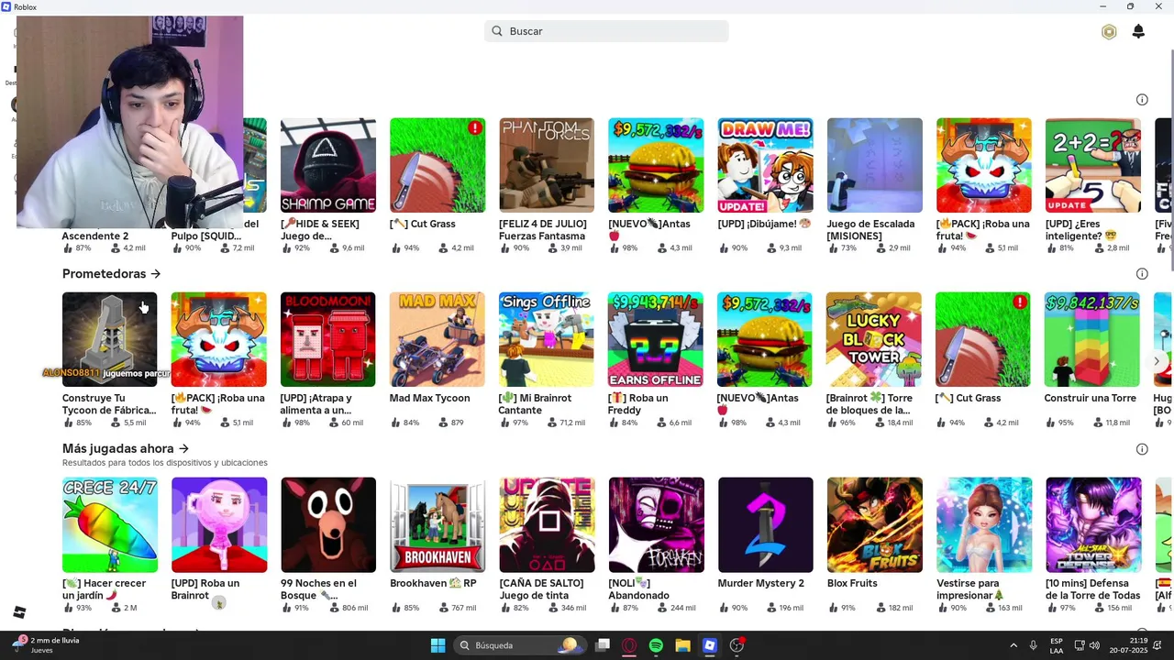This screenshot has width=1174, height=660.
Task: Open the Phantom Forces game thumbnail
Action: coord(547,165)
